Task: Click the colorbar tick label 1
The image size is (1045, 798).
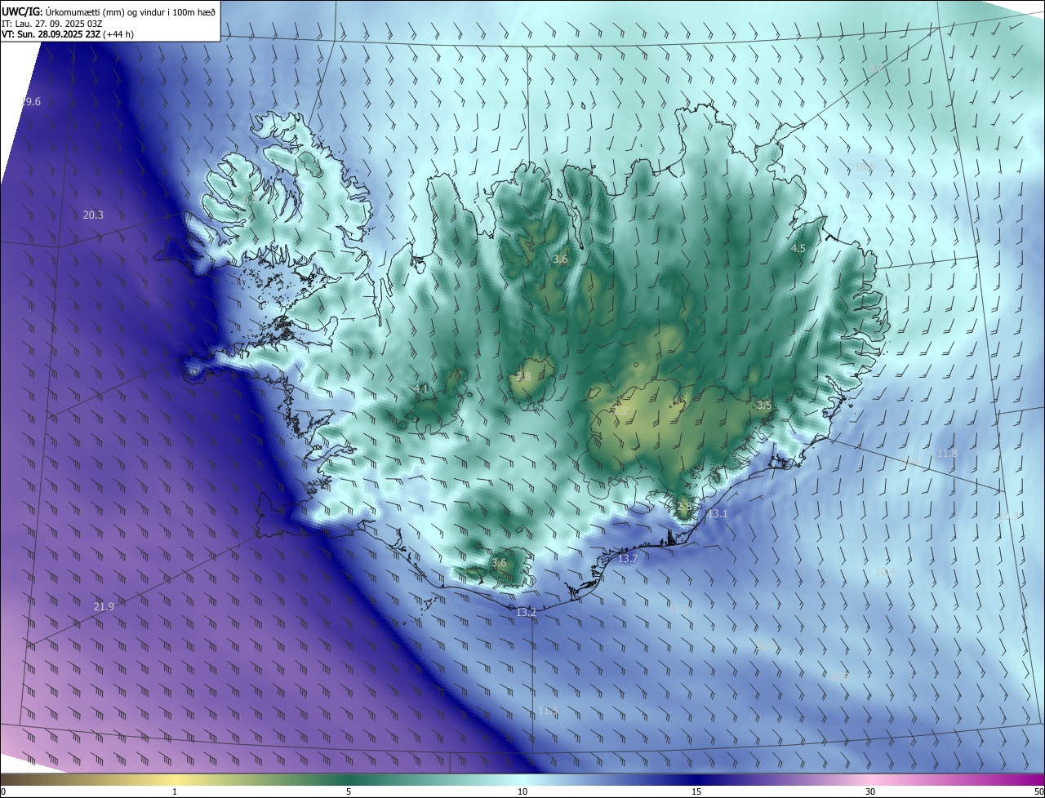Action: (x=175, y=791)
